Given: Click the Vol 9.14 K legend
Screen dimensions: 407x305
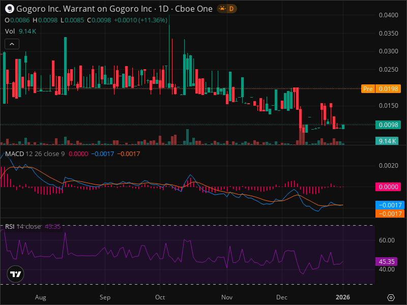Looking at the screenshot, I should point(20,32).
